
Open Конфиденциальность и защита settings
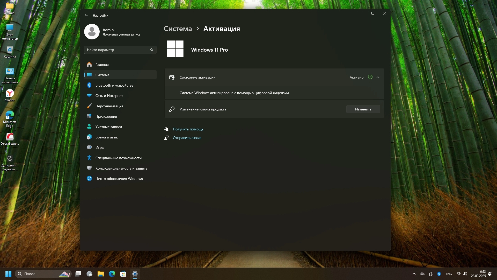(x=121, y=168)
